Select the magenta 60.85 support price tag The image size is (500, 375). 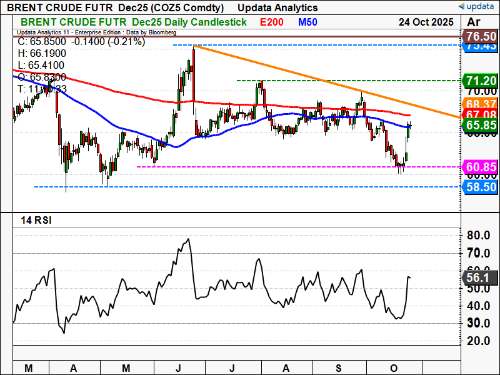click(481, 167)
